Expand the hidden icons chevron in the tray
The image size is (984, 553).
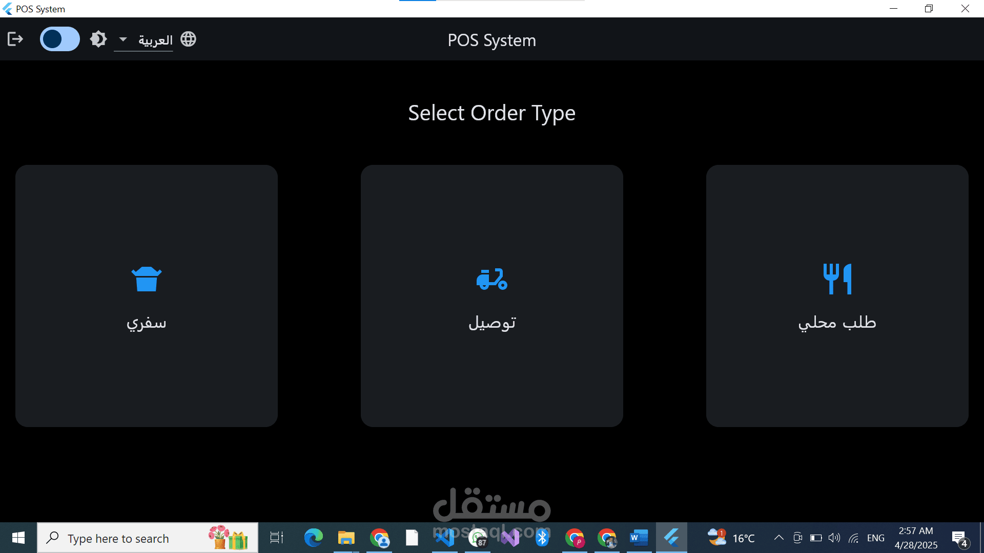[x=778, y=538]
